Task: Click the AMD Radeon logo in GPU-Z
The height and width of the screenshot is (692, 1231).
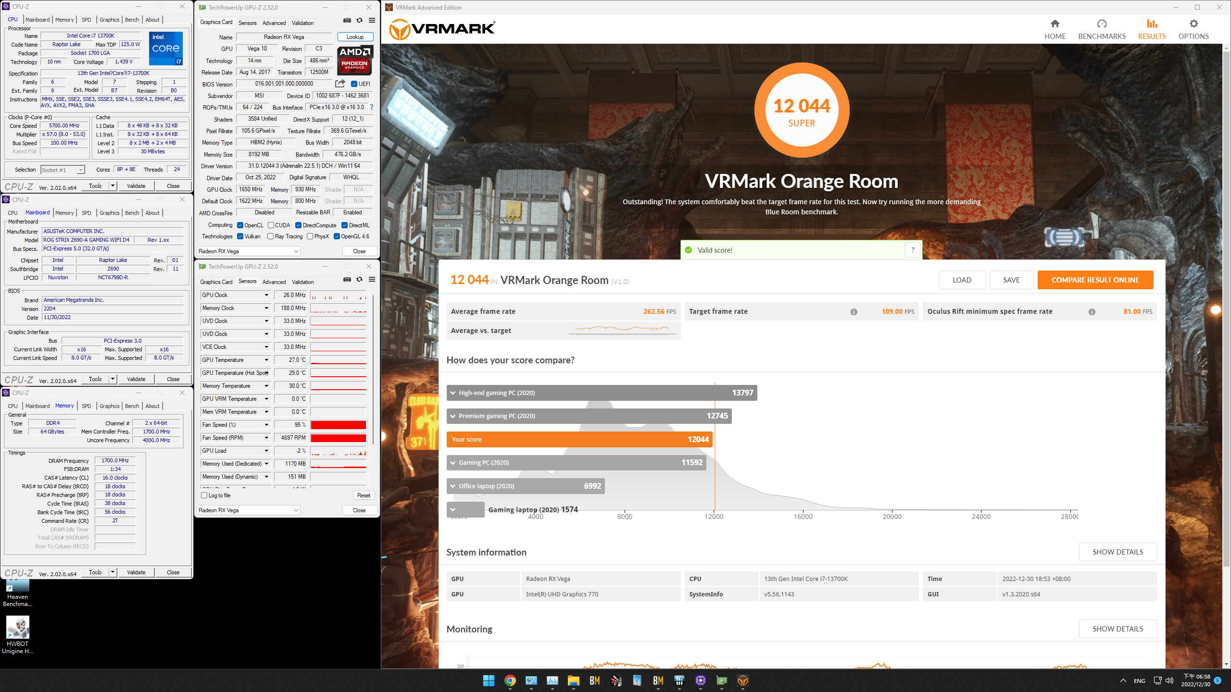Action: [355, 61]
